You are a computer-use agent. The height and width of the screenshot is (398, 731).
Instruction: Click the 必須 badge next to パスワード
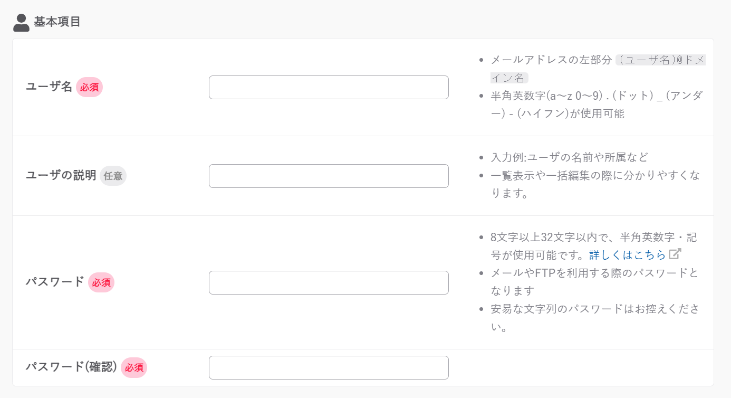tap(101, 282)
